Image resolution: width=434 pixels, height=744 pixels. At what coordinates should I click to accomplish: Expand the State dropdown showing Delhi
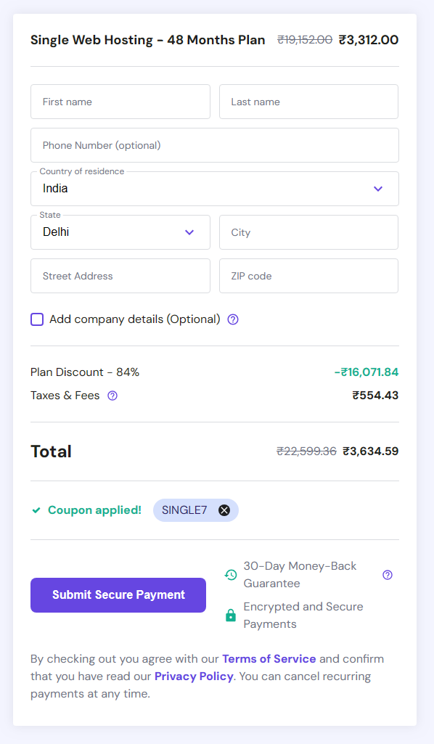(120, 232)
